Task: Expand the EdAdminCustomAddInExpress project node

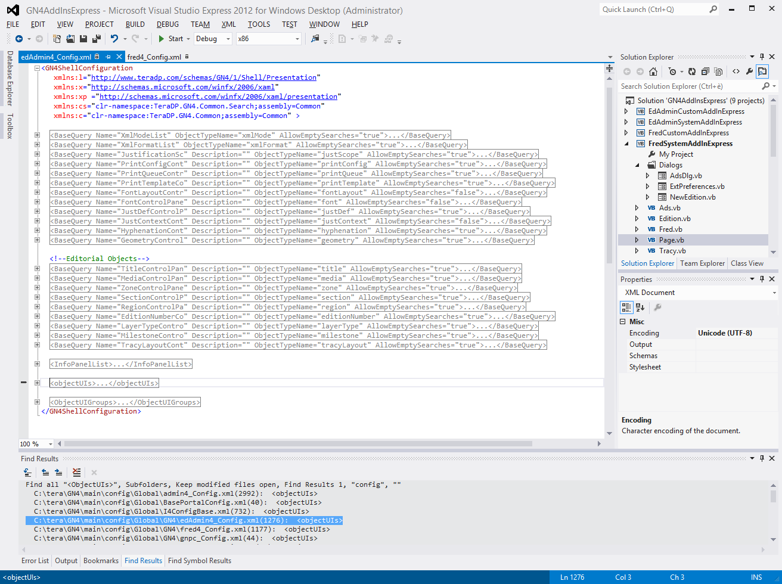Action: [626, 111]
